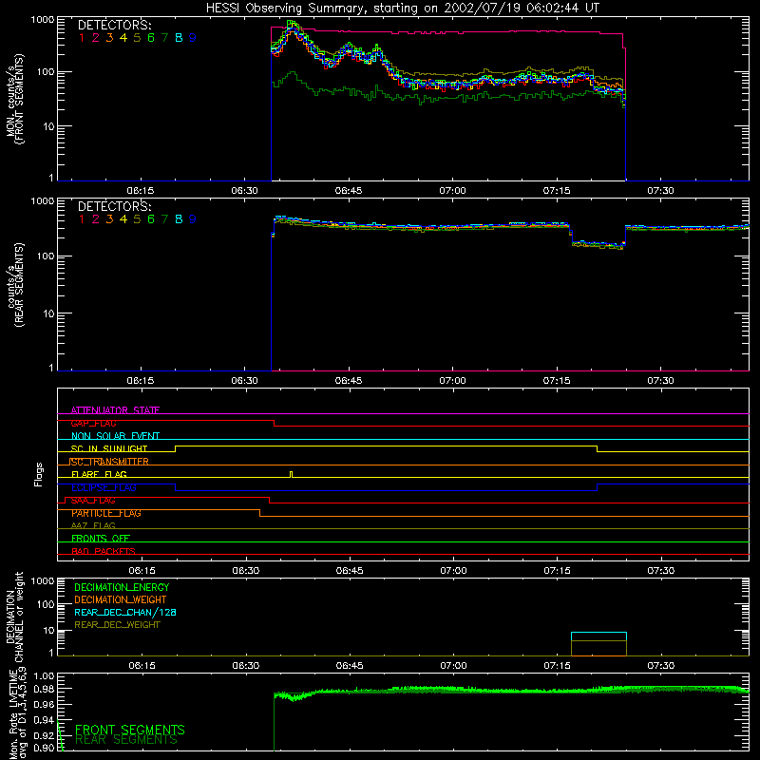Click the SC_IN_SUNLIGHT flag label
Screen dimensions: 760x760
pyautogui.click(x=109, y=448)
